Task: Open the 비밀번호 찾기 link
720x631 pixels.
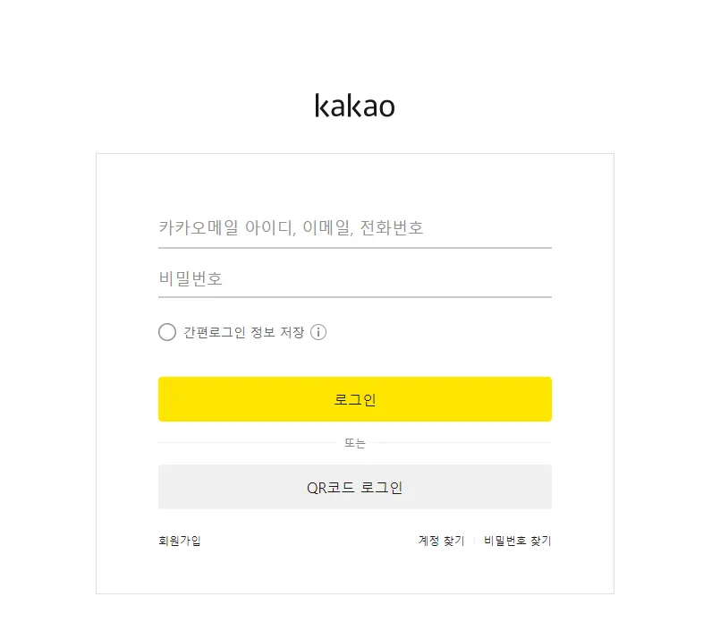Action: 518,541
